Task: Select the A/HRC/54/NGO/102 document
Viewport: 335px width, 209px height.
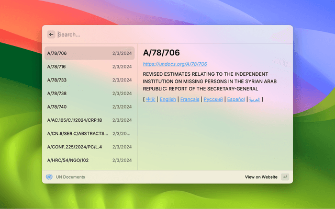Action: [89, 160]
